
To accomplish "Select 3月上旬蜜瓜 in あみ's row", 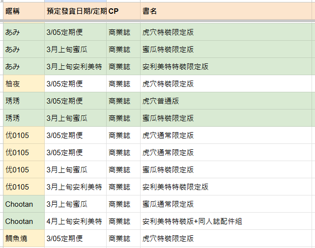I will [75, 50].
